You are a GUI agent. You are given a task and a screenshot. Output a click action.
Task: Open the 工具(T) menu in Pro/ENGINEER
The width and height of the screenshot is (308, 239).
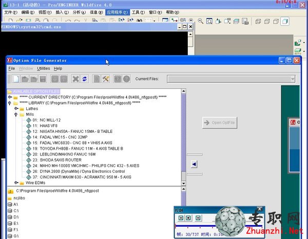(138, 12)
